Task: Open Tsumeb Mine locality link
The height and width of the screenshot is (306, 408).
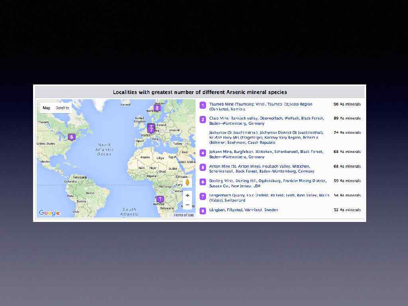Action: (261, 107)
